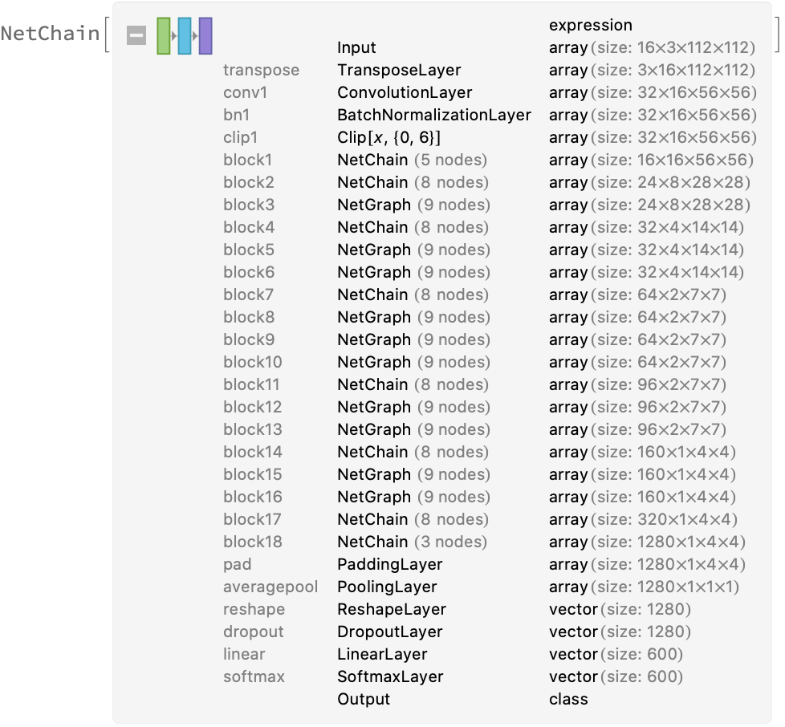Click the softmax SoftmaxLayer entry
The width and height of the screenshot is (785, 727).
pyautogui.click(x=391, y=676)
